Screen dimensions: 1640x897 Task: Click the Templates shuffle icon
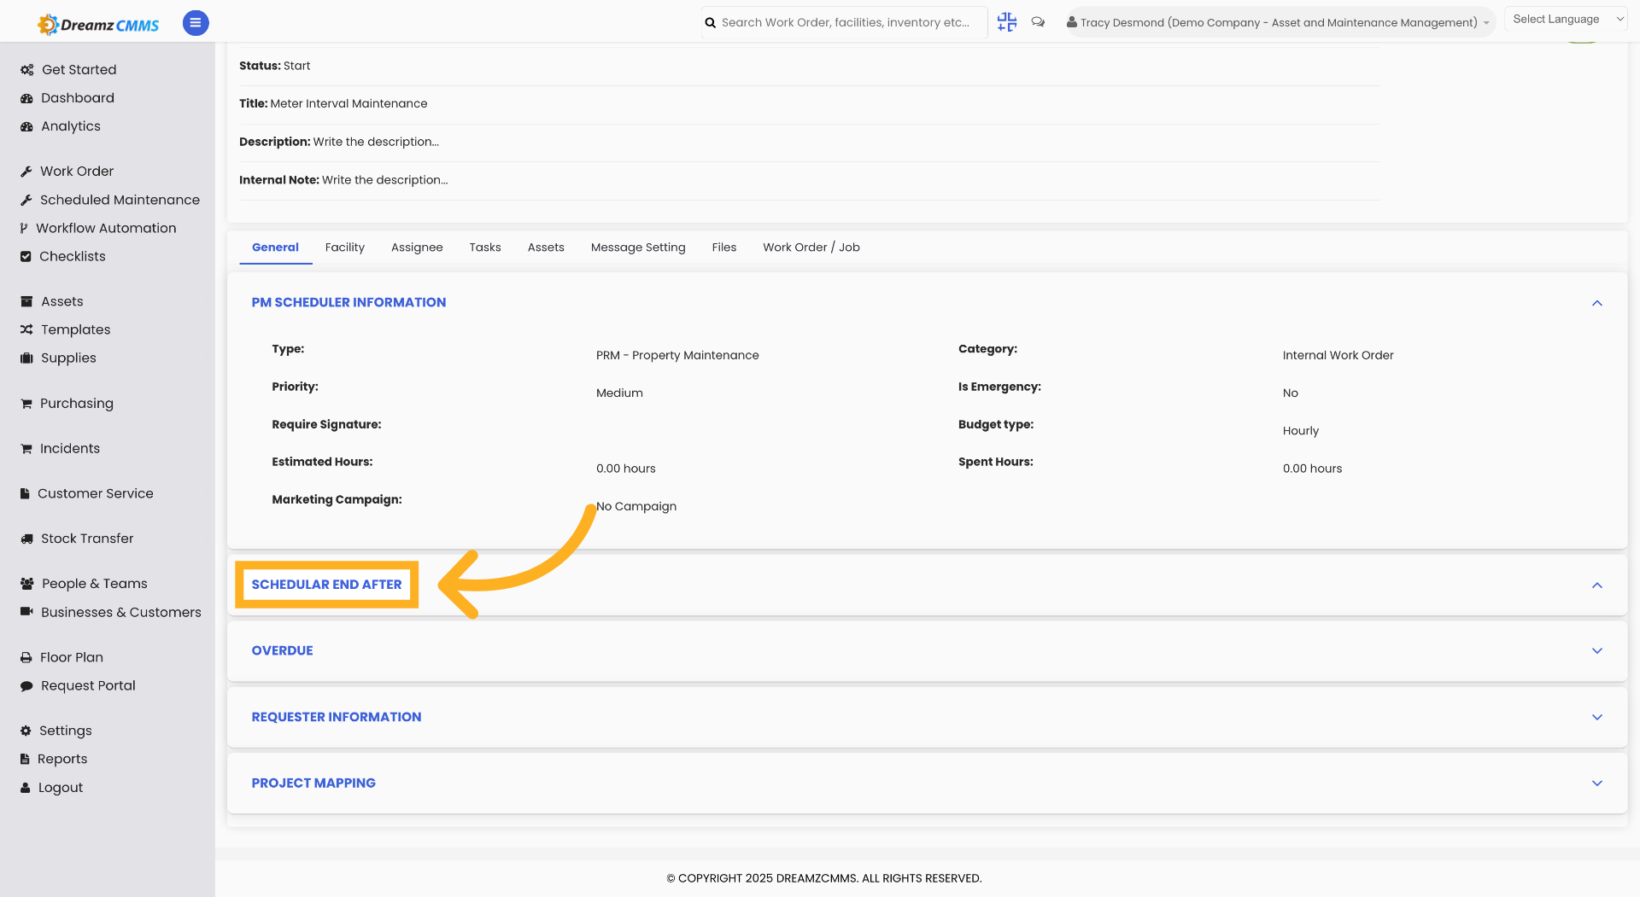pyautogui.click(x=26, y=329)
